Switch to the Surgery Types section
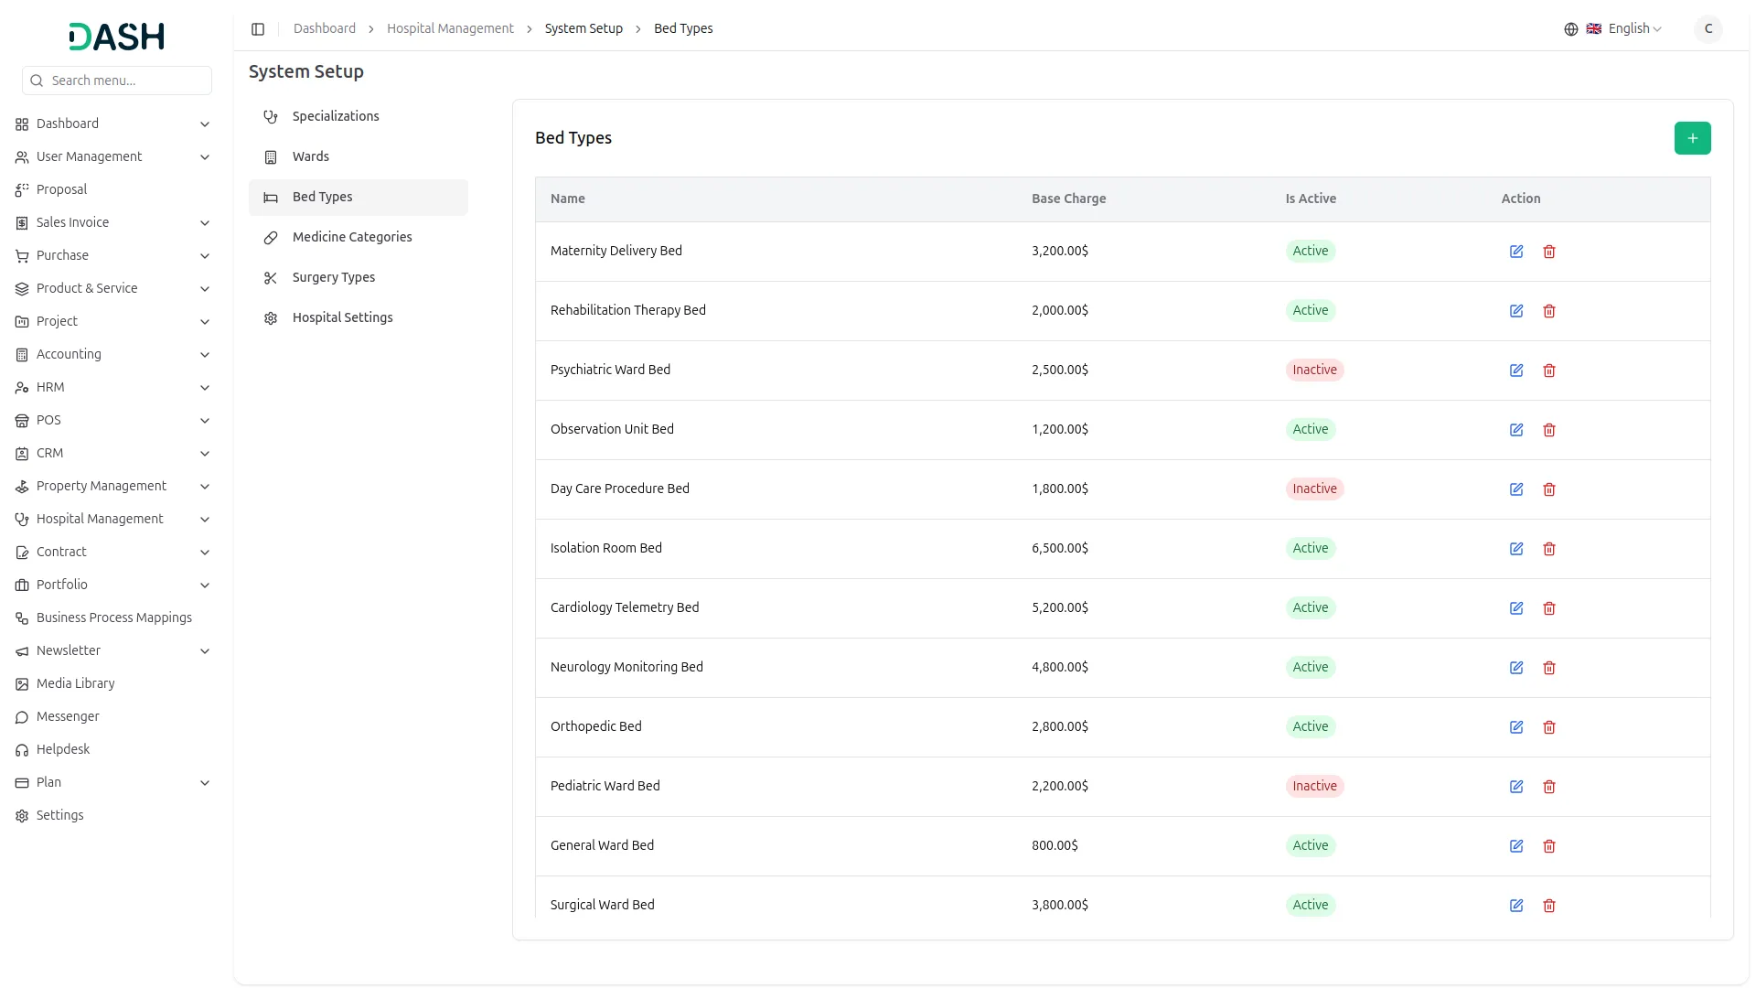The image size is (1756, 988). click(333, 277)
